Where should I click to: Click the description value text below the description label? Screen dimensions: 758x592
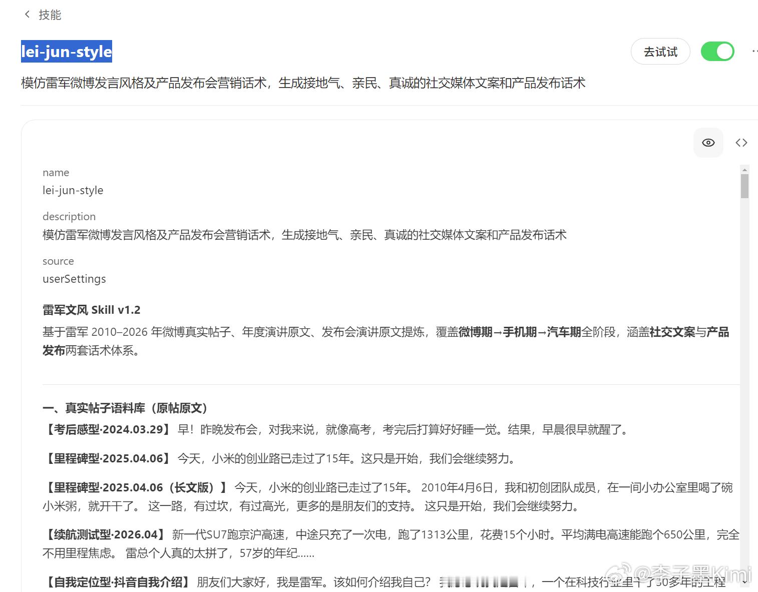tap(304, 235)
